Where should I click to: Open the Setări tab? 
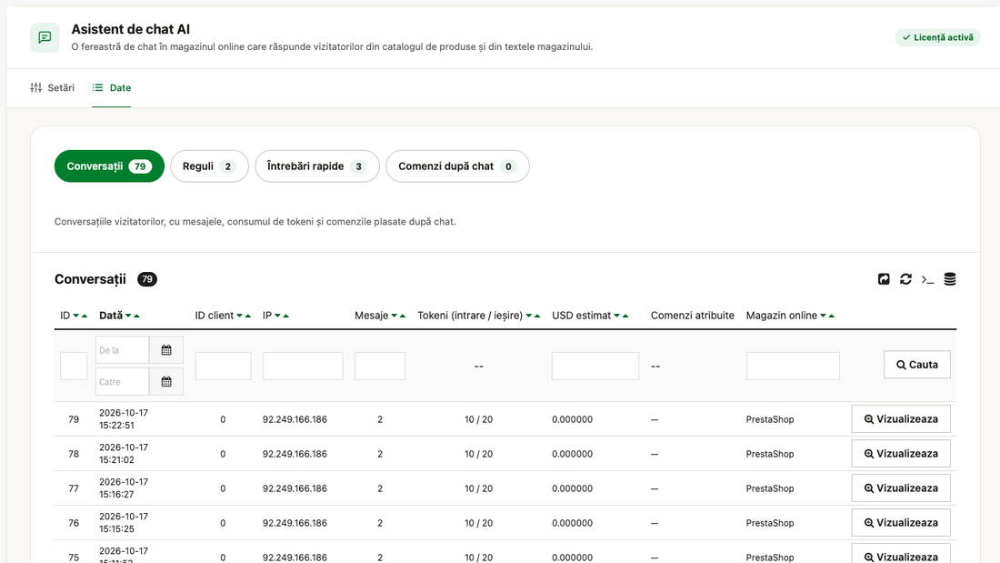pos(53,87)
